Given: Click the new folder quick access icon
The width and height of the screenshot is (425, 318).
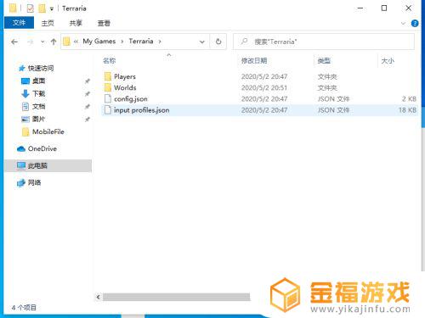Looking at the screenshot, I should (42, 8).
